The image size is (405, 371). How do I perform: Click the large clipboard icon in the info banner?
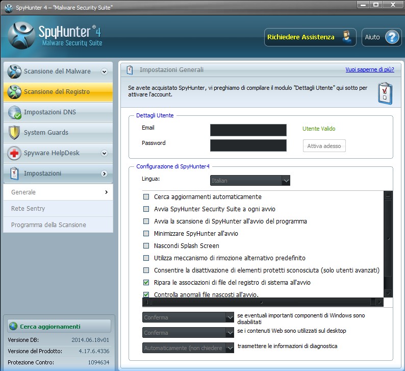click(385, 93)
